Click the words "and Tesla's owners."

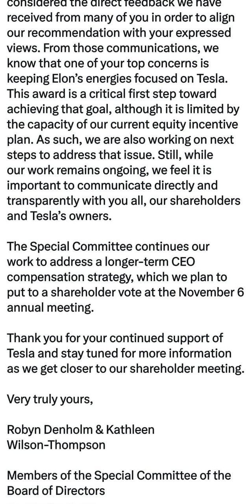59,216
